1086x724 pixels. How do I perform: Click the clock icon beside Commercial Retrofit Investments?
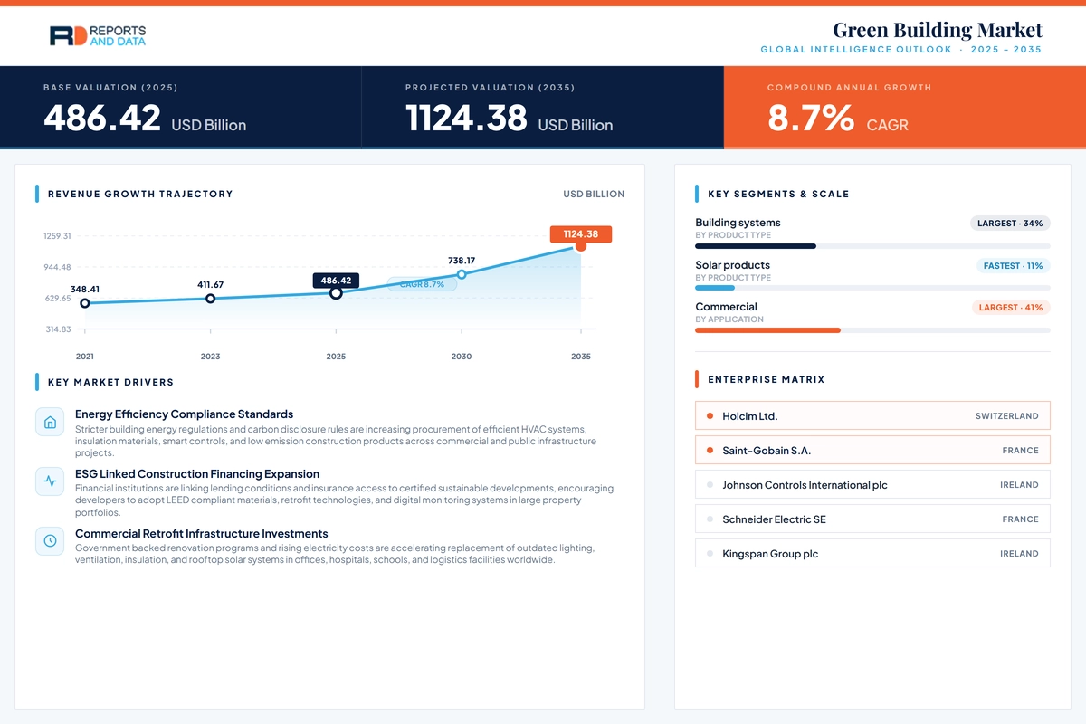coord(50,541)
